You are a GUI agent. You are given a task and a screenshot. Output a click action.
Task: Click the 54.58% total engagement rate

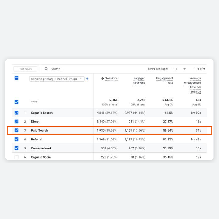coord(168,100)
